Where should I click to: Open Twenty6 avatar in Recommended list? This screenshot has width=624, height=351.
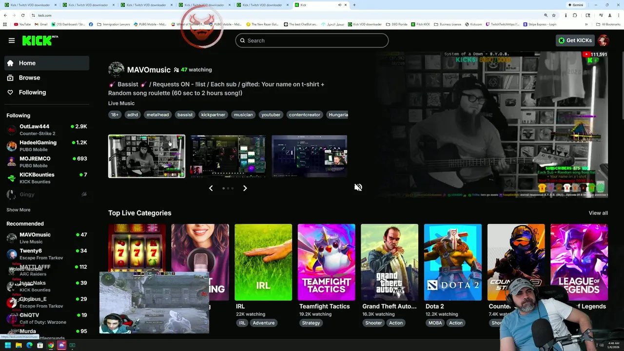click(11, 254)
